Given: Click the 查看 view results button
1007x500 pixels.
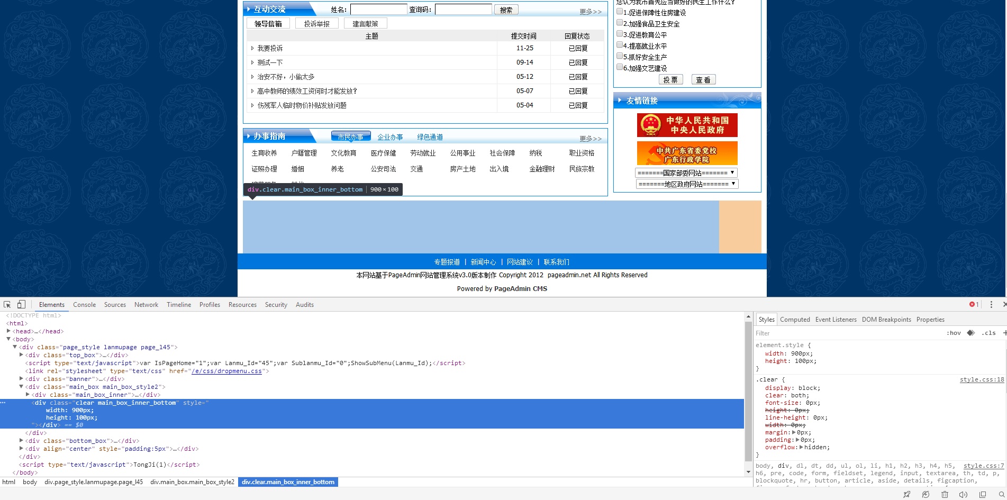Looking at the screenshot, I should click(703, 80).
